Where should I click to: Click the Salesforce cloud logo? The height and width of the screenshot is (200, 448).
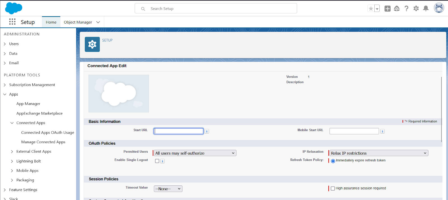pos(13,8)
